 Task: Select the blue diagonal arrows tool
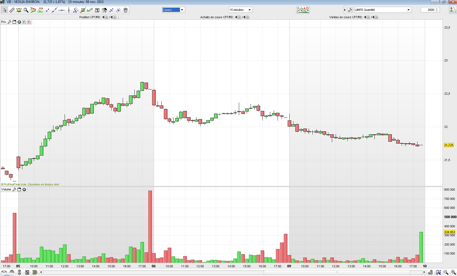coord(111,10)
